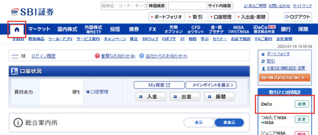Image resolution: width=318 pixels, height=135 pixels.
Task: Open the sidebar お客さま情報設定・変更 link
Action: coord(286,69)
